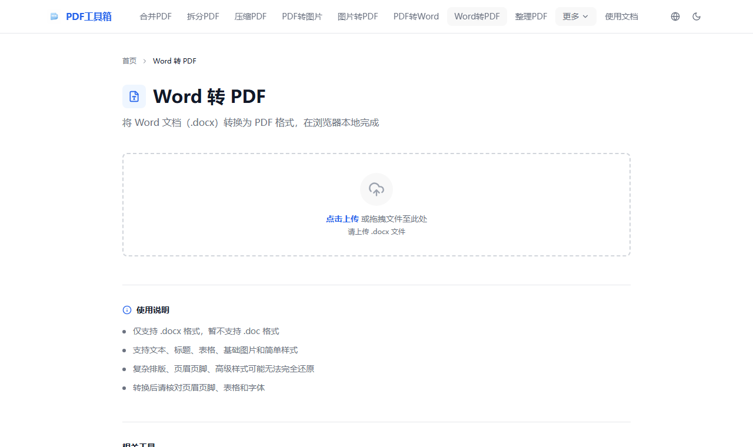Image resolution: width=753 pixels, height=447 pixels.
Task: Go back to 首页 via breadcrumb
Action: (x=129, y=61)
